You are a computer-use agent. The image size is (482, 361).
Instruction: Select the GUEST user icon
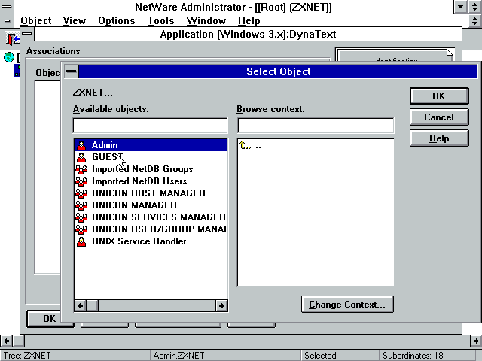[x=81, y=157]
